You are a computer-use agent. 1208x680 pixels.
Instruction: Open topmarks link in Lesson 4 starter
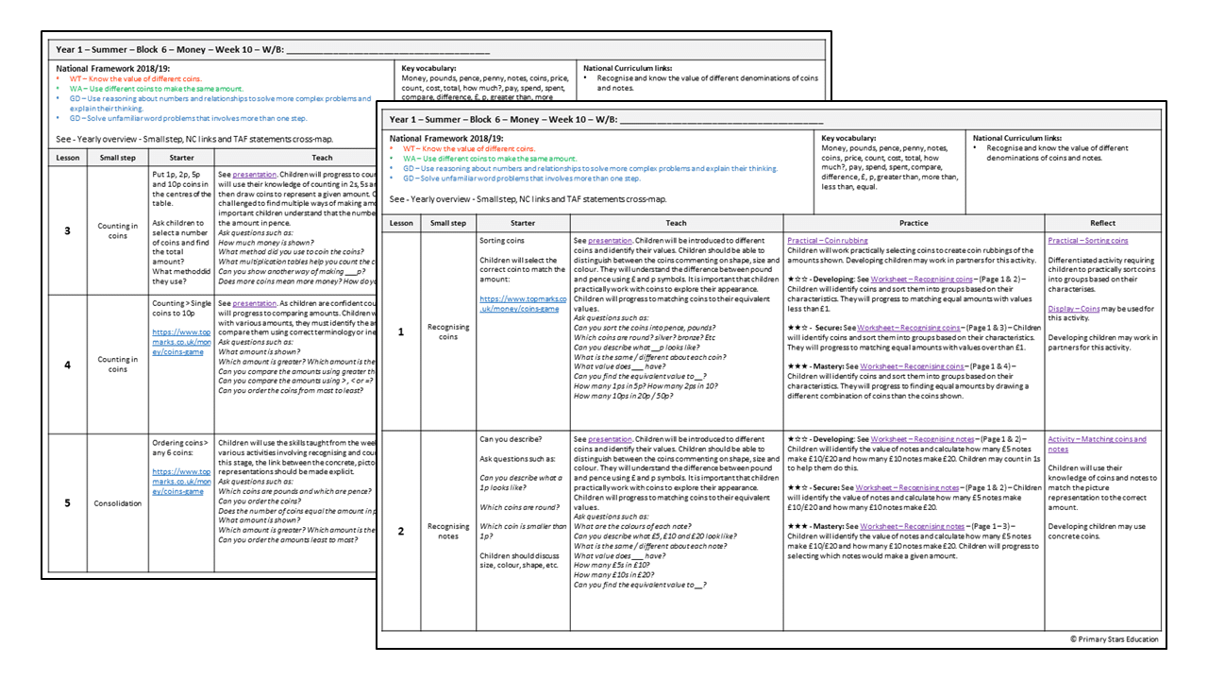pyautogui.click(x=182, y=344)
